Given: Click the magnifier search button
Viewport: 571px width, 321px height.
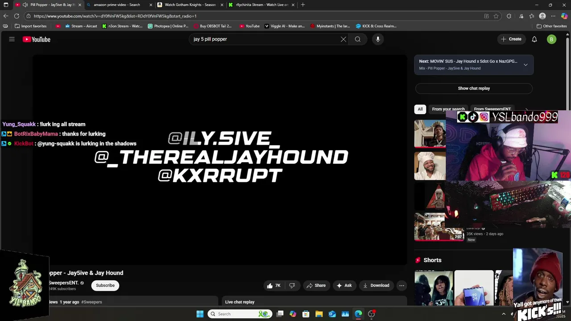Looking at the screenshot, I should (x=358, y=39).
